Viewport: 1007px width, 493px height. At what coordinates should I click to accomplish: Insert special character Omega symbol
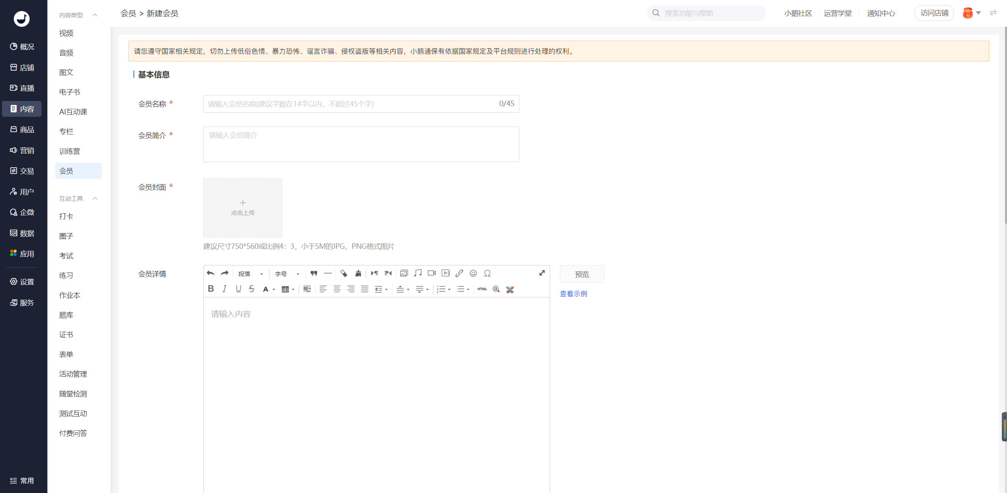[487, 273]
